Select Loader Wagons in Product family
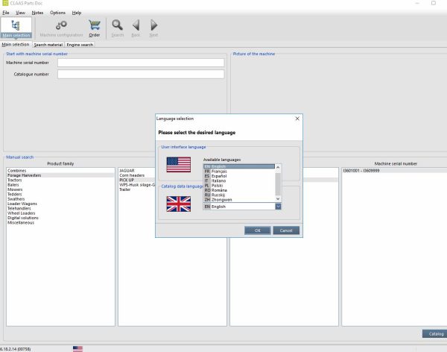The image size is (447, 352). click(x=60, y=204)
